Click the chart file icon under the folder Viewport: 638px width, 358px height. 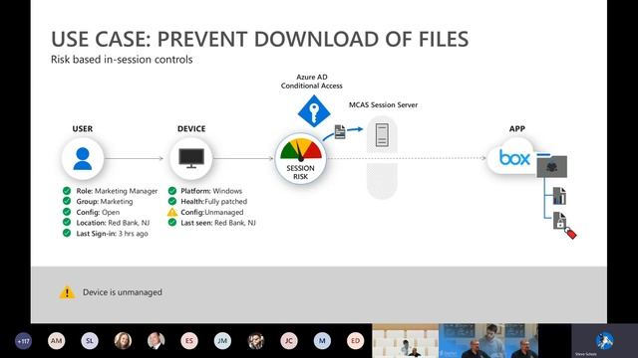[x=559, y=196]
